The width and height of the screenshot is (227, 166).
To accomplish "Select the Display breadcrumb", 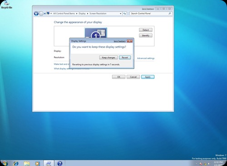I will [x=82, y=14].
